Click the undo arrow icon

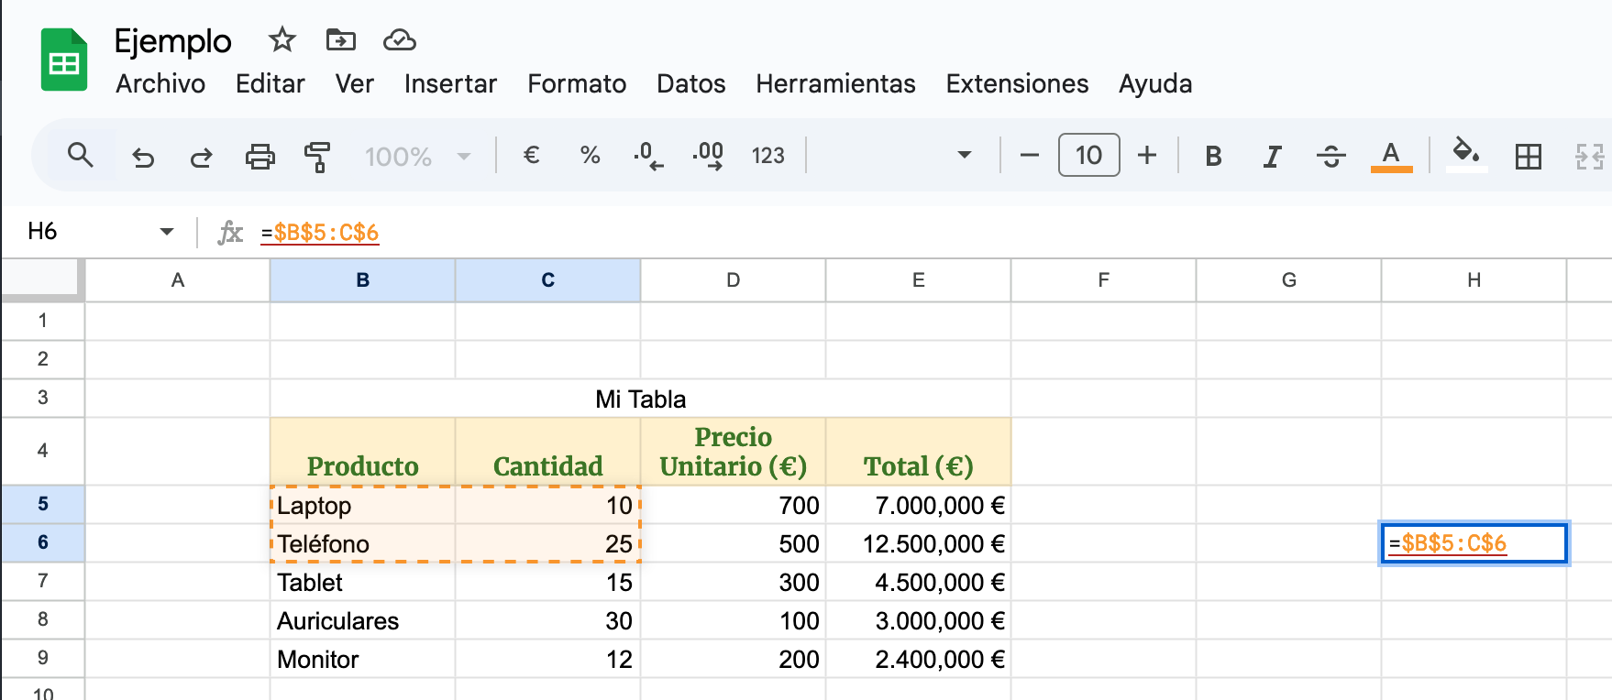click(143, 157)
